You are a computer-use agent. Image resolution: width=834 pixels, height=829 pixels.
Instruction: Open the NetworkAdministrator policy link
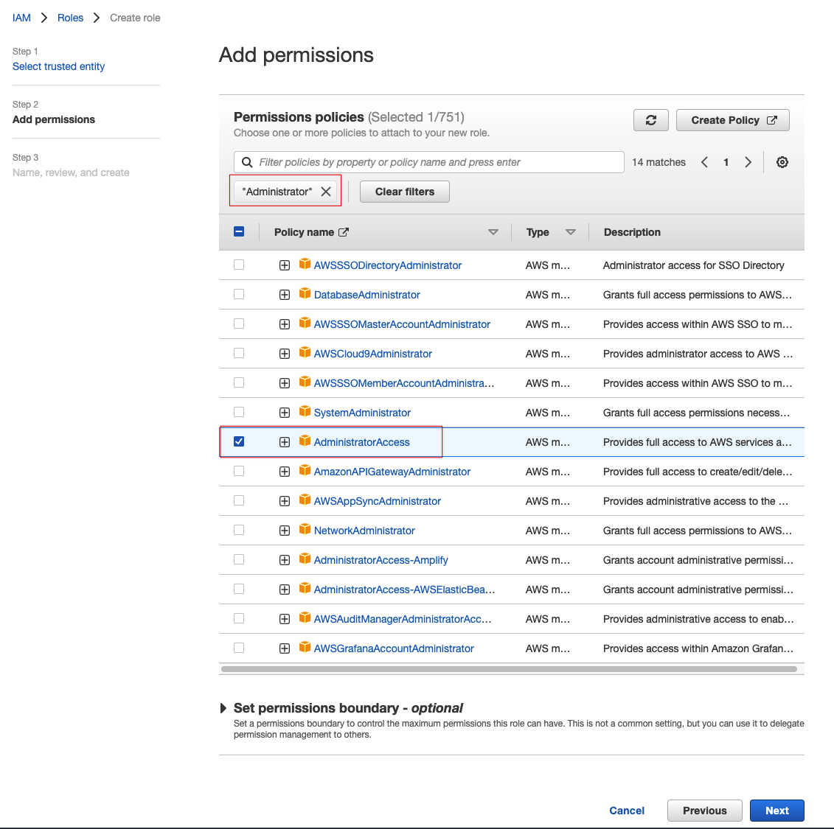coord(364,531)
